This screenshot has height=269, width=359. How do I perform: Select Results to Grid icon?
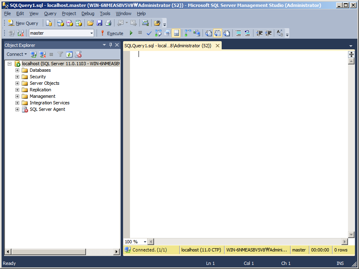pos(218,33)
